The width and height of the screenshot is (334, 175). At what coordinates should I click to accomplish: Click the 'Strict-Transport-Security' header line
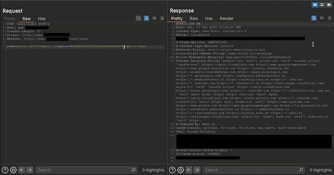tap(233, 57)
